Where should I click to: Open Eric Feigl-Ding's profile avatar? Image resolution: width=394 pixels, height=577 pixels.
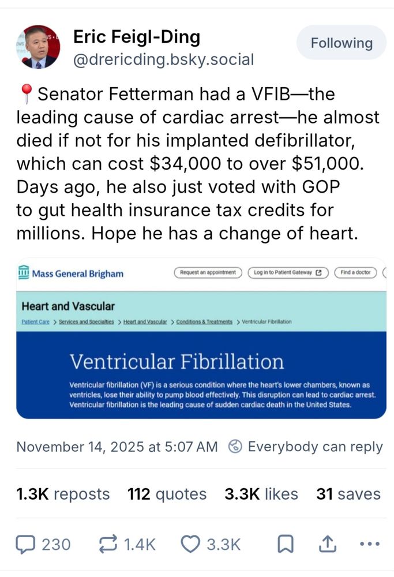point(38,47)
